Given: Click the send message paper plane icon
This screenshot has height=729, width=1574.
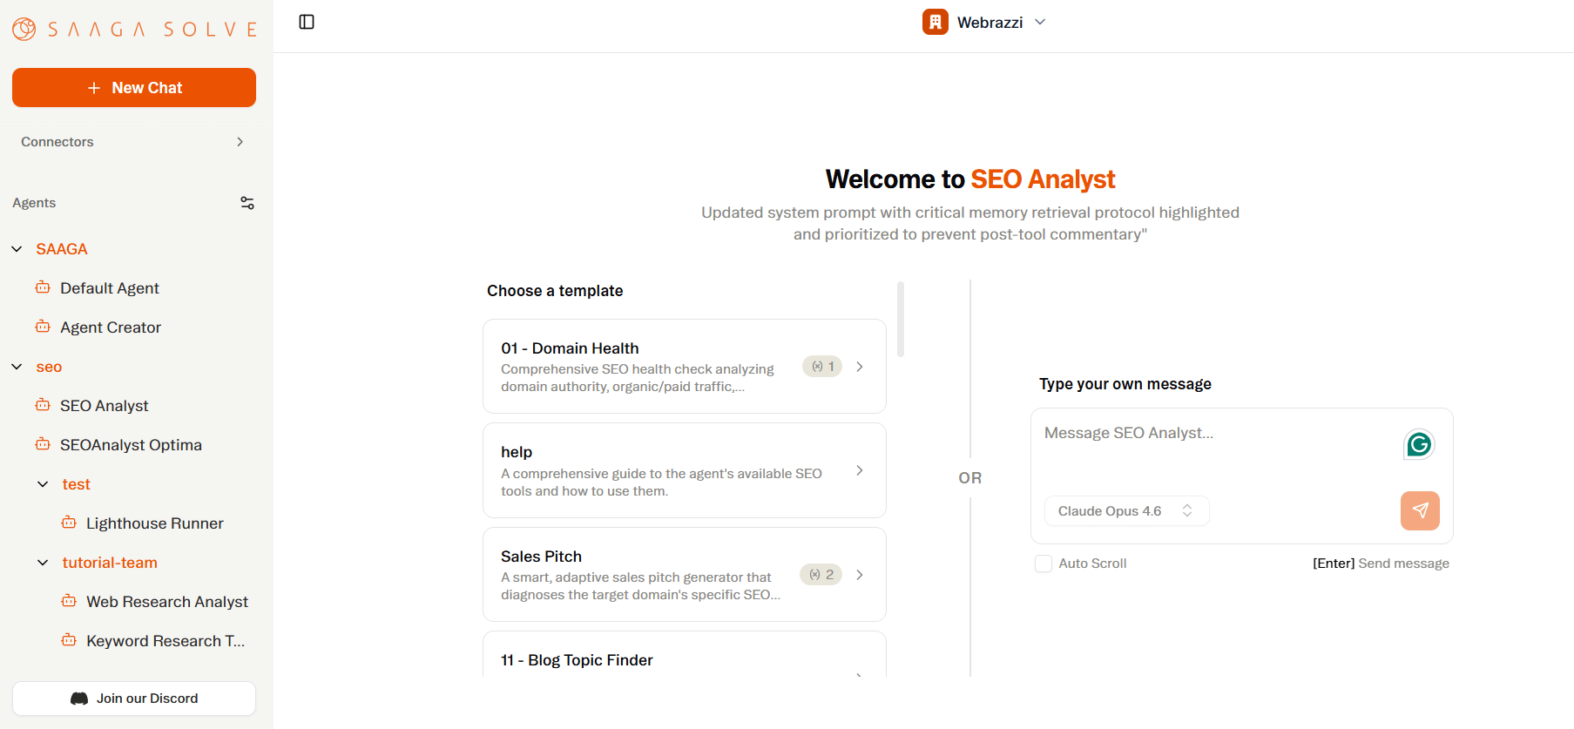Looking at the screenshot, I should 1419,510.
